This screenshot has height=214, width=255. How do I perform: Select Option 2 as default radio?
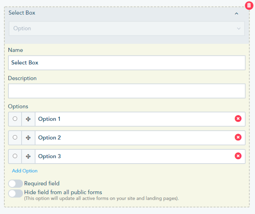(15, 137)
